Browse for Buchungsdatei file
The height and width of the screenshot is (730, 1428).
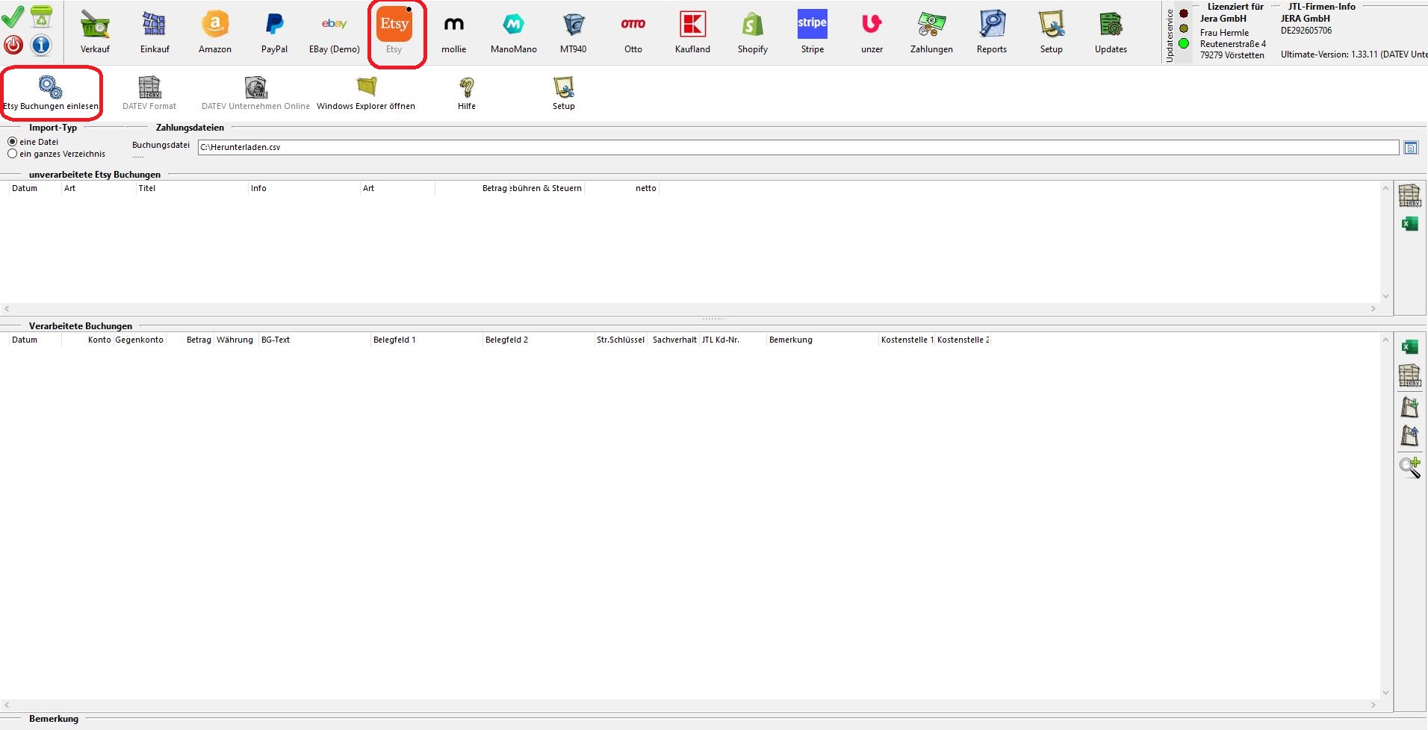1410,148
